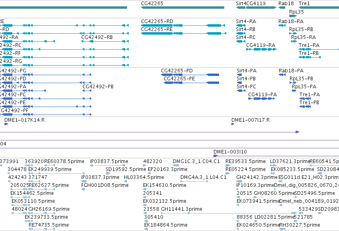Select the Sirt4-PB protein
Image resolution: width=339 pixels, height=231 pixels.
(x=239, y=83)
